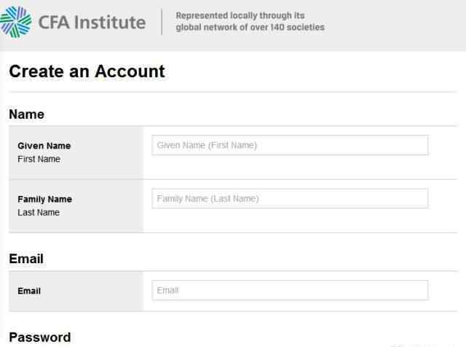The height and width of the screenshot is (347, 466).
Task: Select the large 'Email' section heading
Action: point(26,259)
